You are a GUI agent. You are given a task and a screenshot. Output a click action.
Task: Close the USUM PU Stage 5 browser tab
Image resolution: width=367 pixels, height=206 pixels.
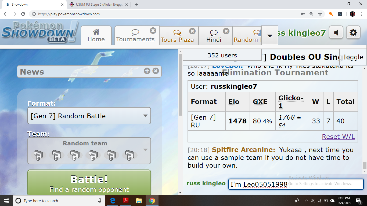126,5
